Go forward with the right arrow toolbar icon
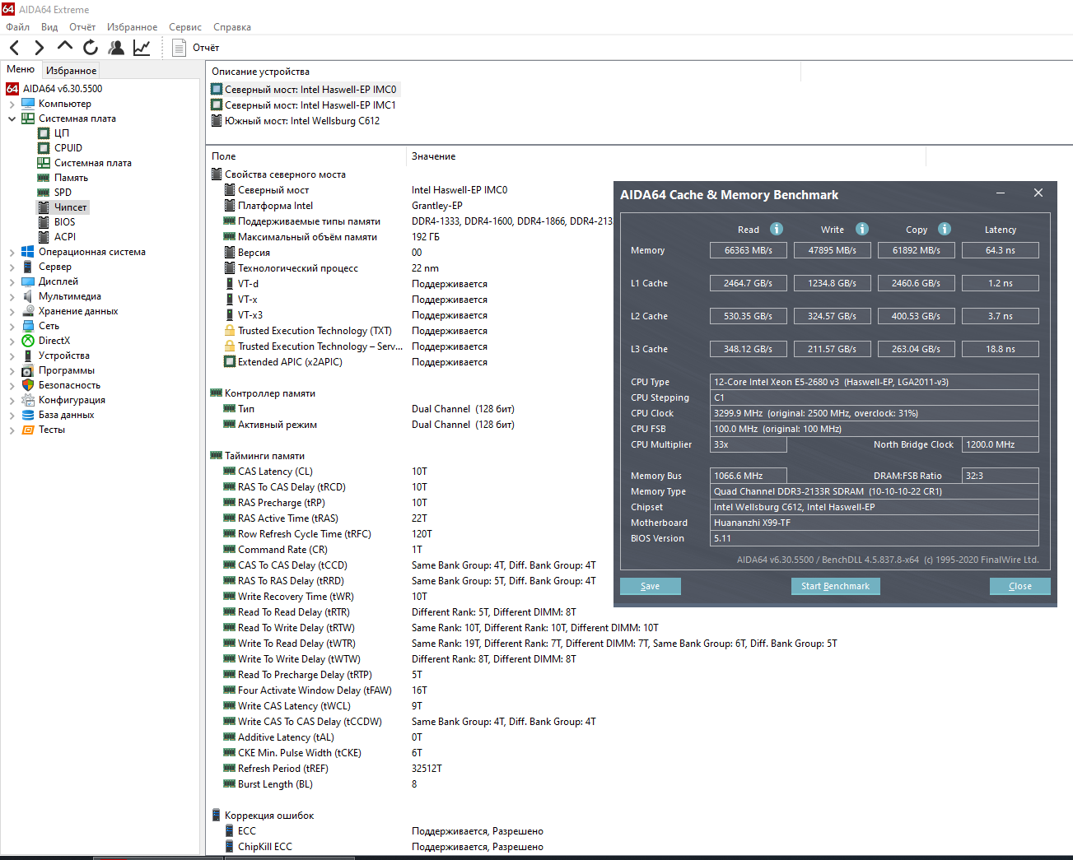The height and width of the screenshot is (860, 1073). pyautogui.click(x=39, y=48)
